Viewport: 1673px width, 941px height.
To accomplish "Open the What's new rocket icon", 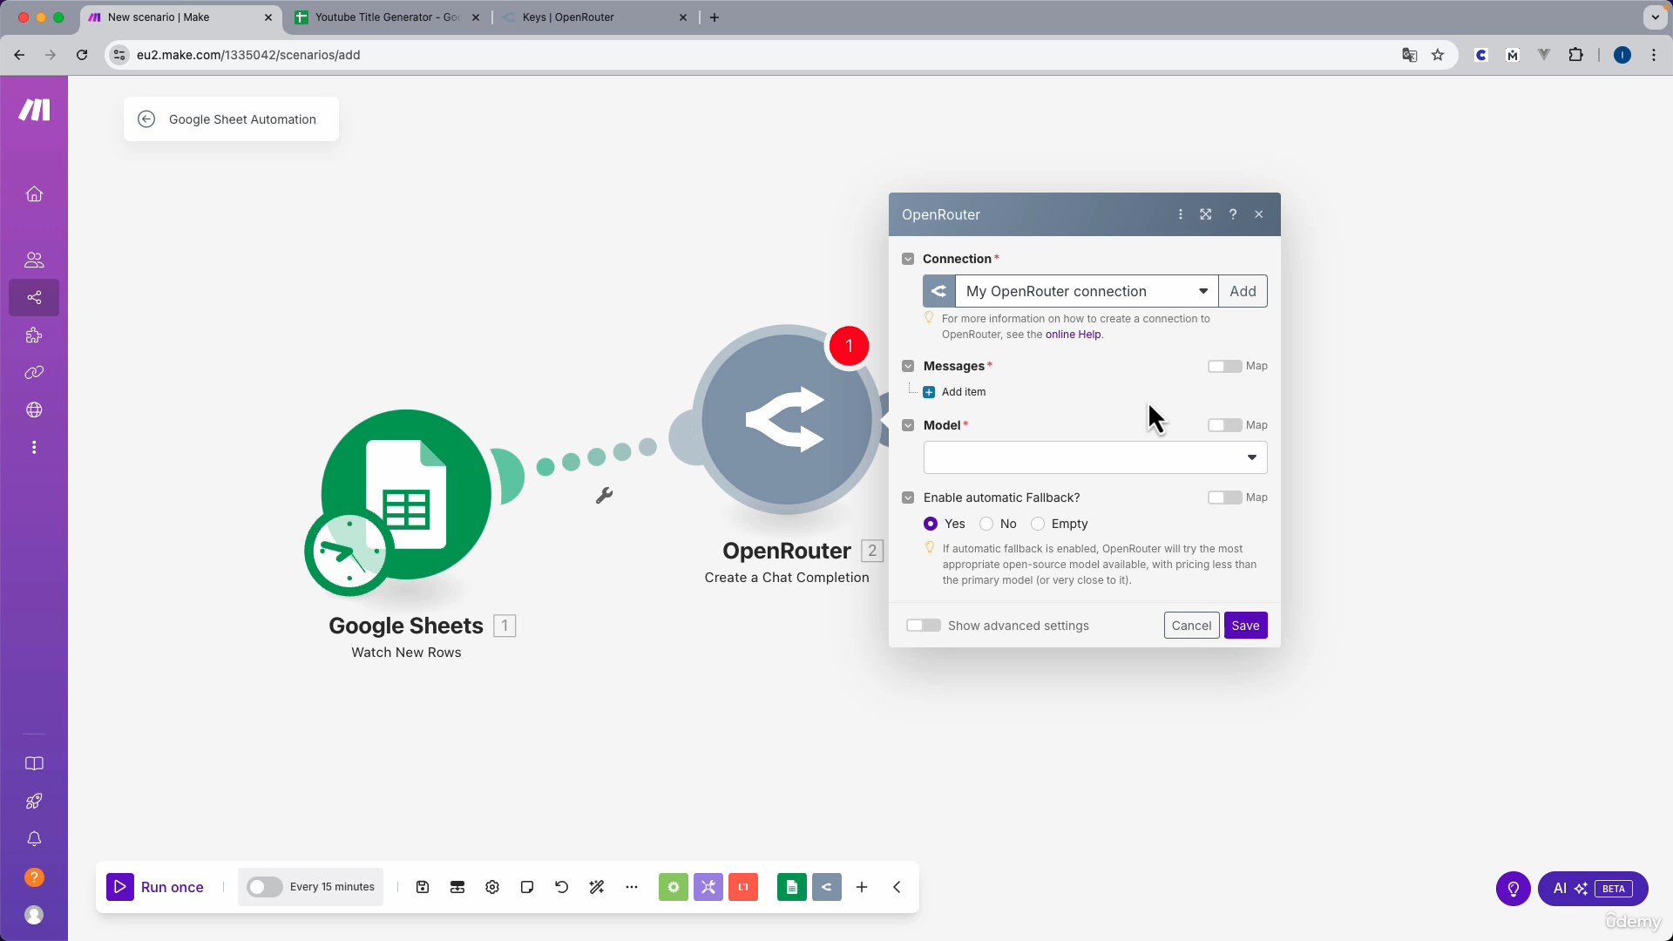I will tap(34, 802).
